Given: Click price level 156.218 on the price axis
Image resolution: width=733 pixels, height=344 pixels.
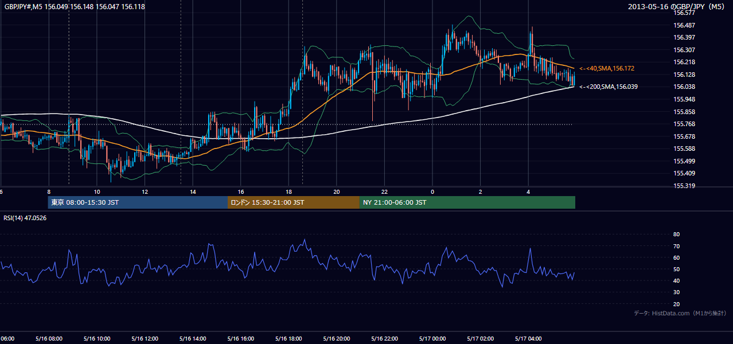Looking at the screenshot, I should 684,62.
